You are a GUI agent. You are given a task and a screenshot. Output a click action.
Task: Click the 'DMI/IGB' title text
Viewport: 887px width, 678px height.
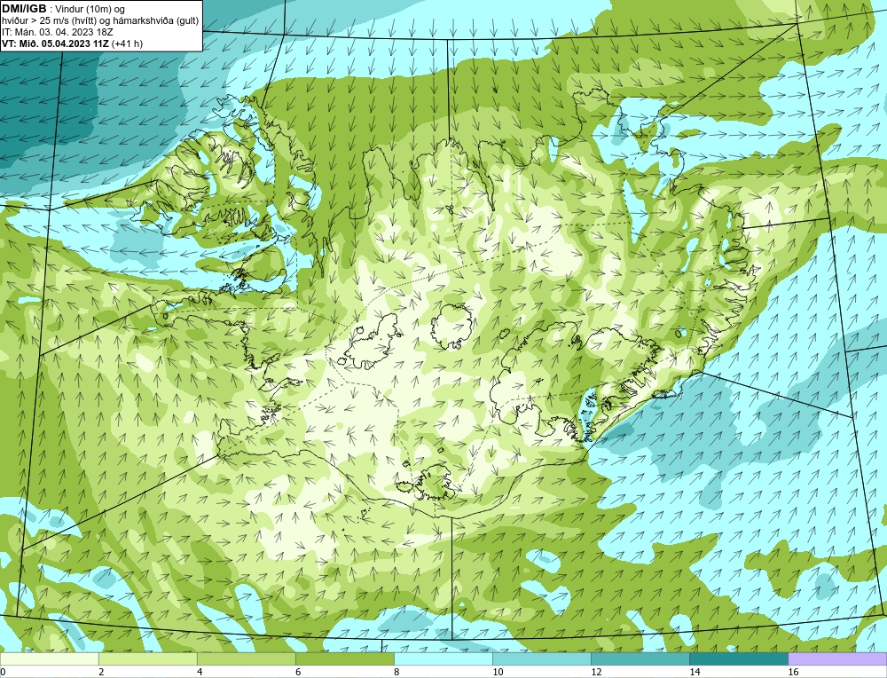click(x=24, y=9)
